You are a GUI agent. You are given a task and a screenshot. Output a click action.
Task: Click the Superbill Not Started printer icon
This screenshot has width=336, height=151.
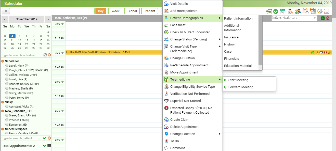click(166, 101)
